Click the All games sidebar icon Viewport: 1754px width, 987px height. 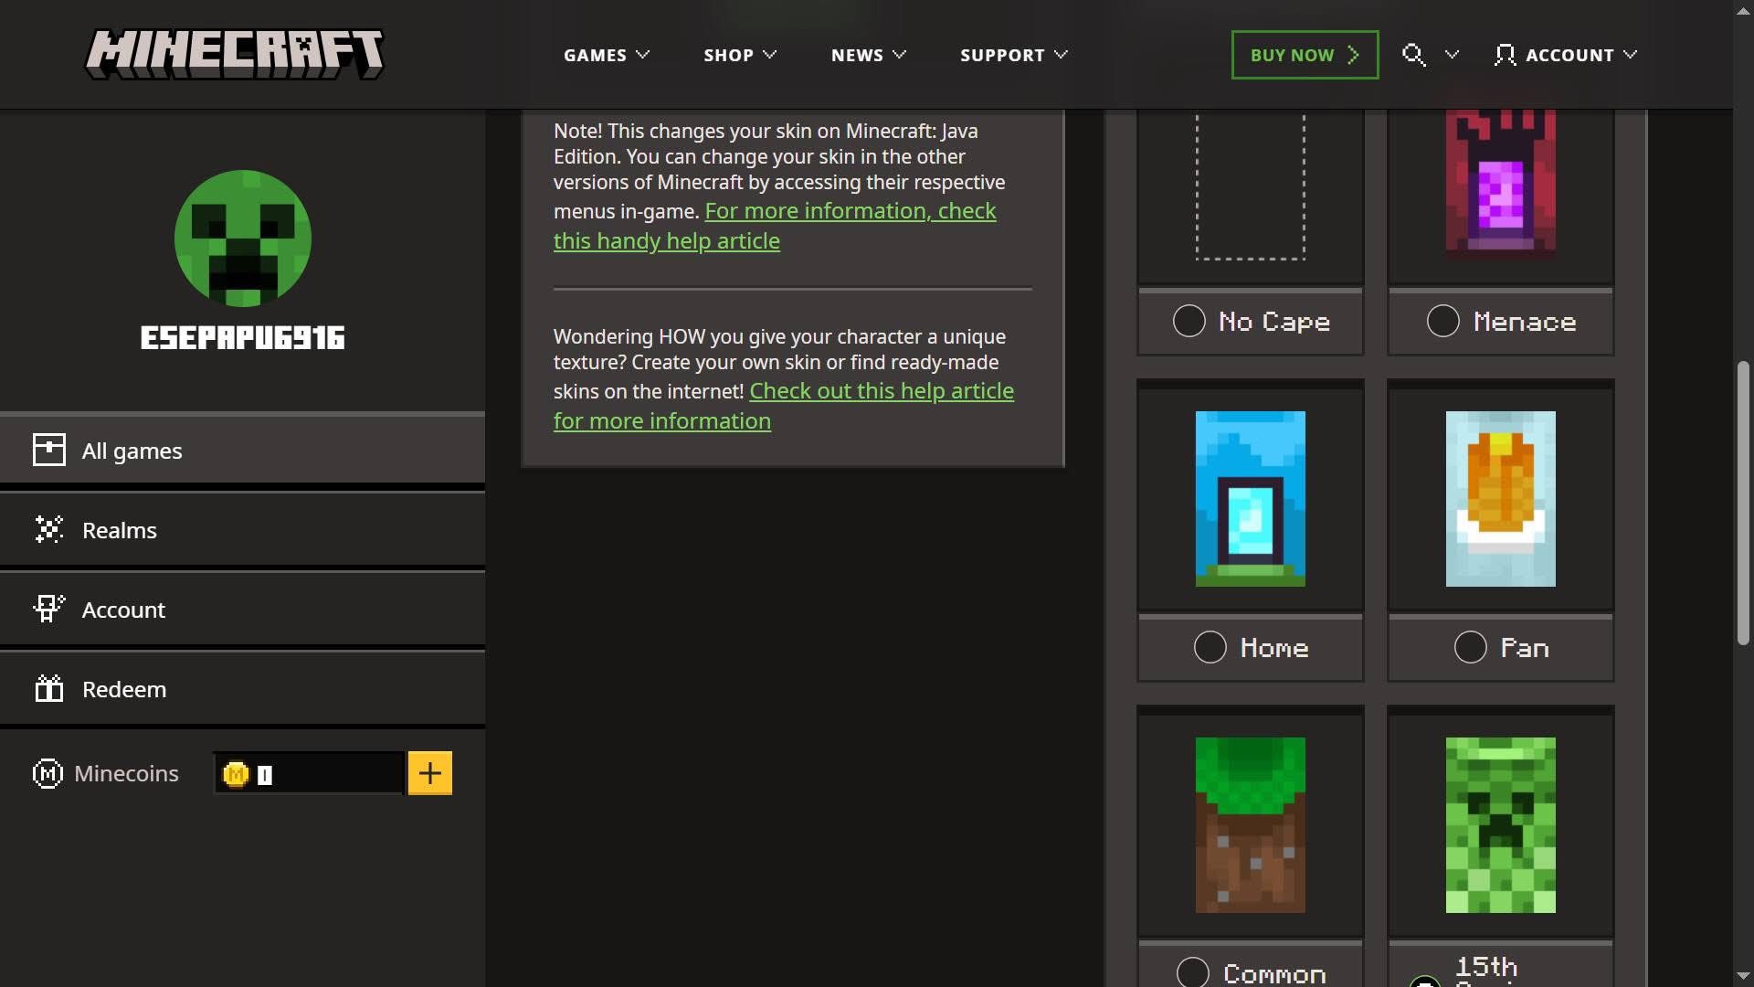(49, 450)
